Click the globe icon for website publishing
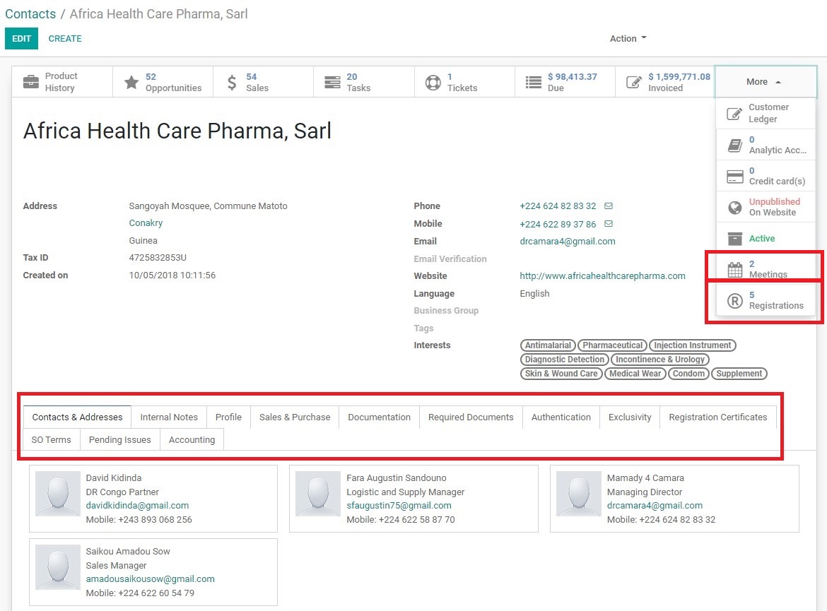This screenshot has height=611, width=827. (734, 208)
